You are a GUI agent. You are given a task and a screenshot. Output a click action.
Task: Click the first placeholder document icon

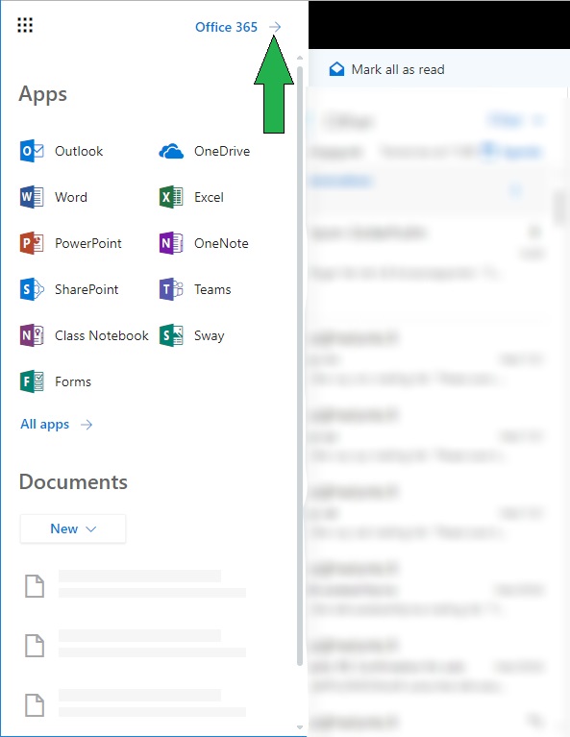point(35,586)
